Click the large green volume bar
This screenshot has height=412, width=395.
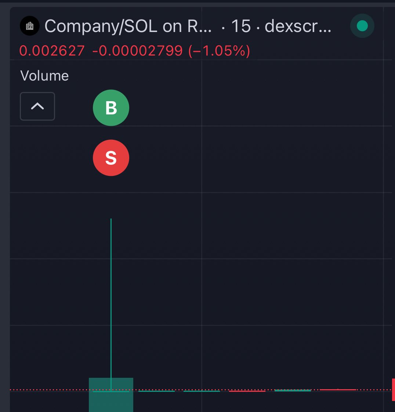point(111,395)
